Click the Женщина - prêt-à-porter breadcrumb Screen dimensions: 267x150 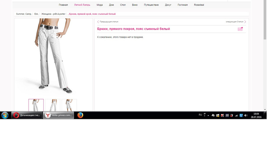point(53,14)
